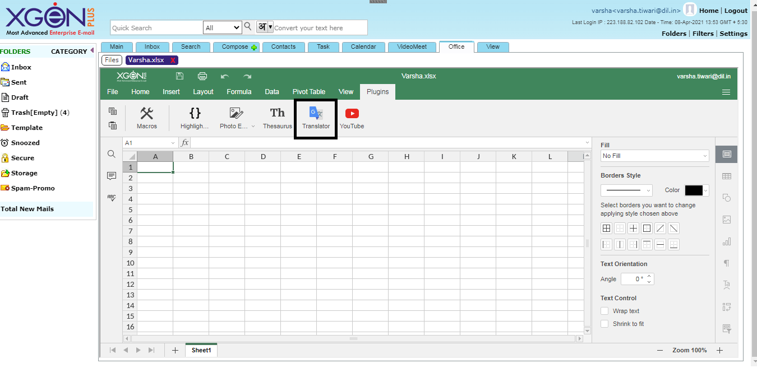
Task: Click the zoom in plus button
Action: 719,350
